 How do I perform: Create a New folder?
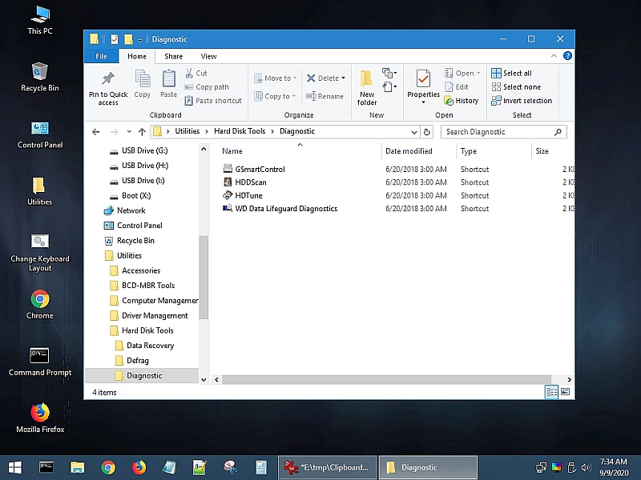click(367, 87)
